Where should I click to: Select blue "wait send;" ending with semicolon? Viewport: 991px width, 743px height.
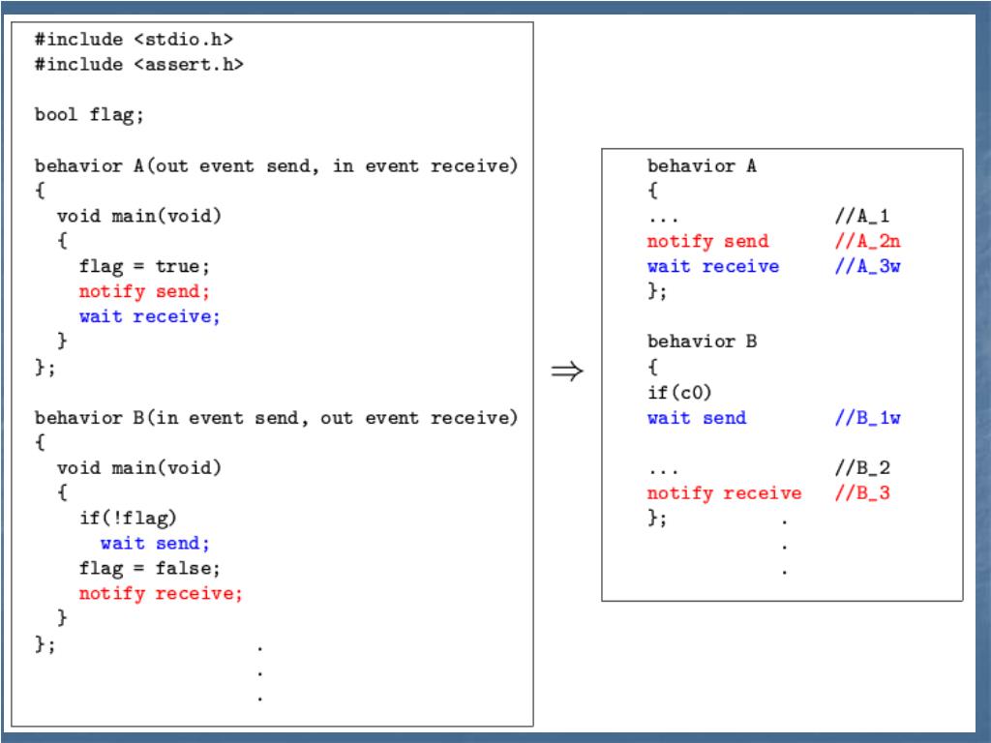[155, 544]
